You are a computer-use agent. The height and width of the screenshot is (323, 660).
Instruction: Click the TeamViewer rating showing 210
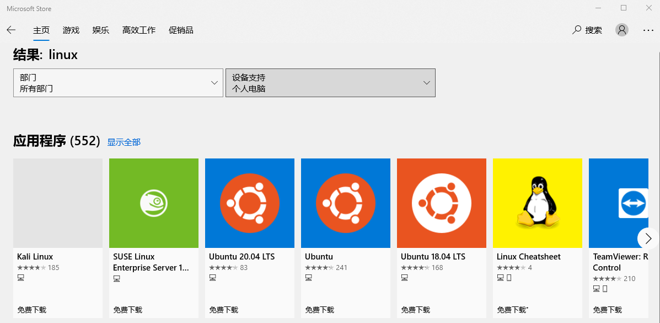point(614,278)
